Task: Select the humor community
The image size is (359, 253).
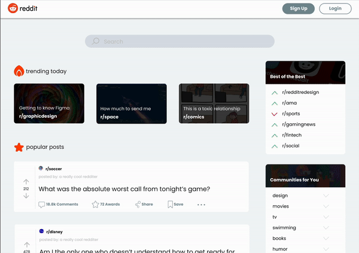Action: coord(280,249)
